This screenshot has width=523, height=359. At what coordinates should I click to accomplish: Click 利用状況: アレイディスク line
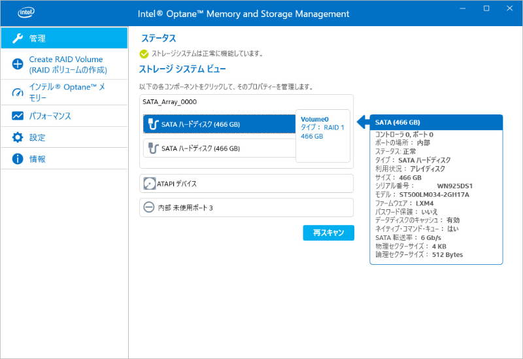411,169
